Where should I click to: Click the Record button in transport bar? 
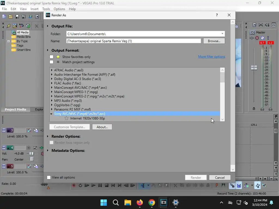pos(74,186)
